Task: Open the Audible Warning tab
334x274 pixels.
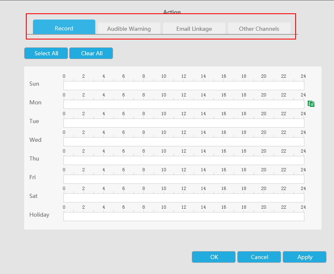Action: click(x=129, y=29)
